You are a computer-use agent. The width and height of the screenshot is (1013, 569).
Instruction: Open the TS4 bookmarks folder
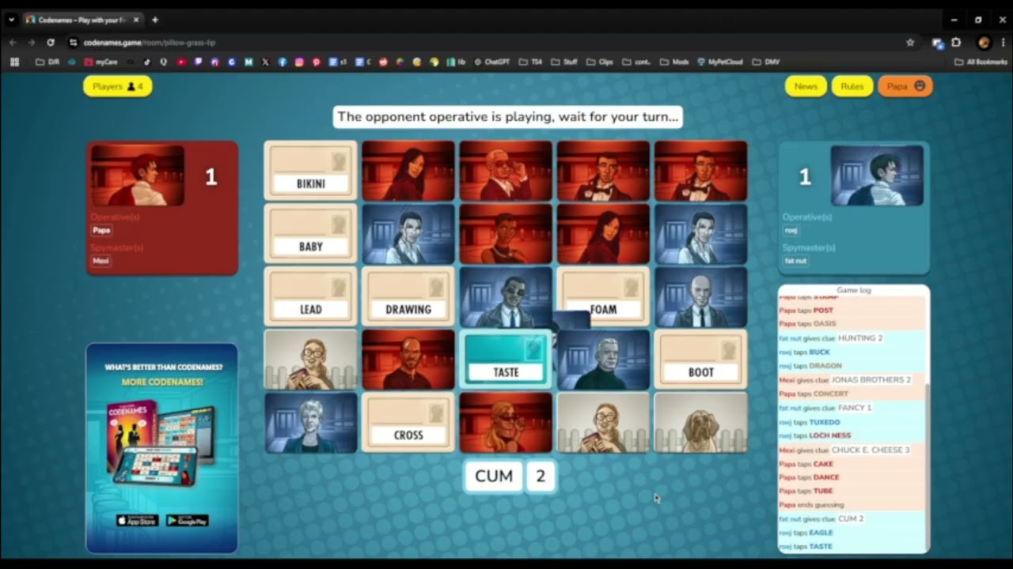pyautogui.click(x=530, y=62)
